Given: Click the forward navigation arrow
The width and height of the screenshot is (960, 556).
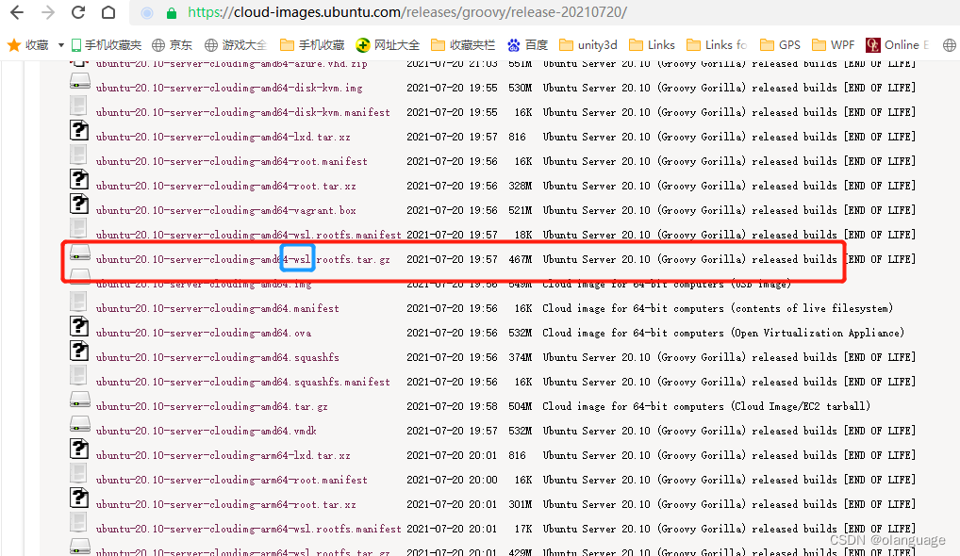Looking at the screenshot, I should point(46,13).
